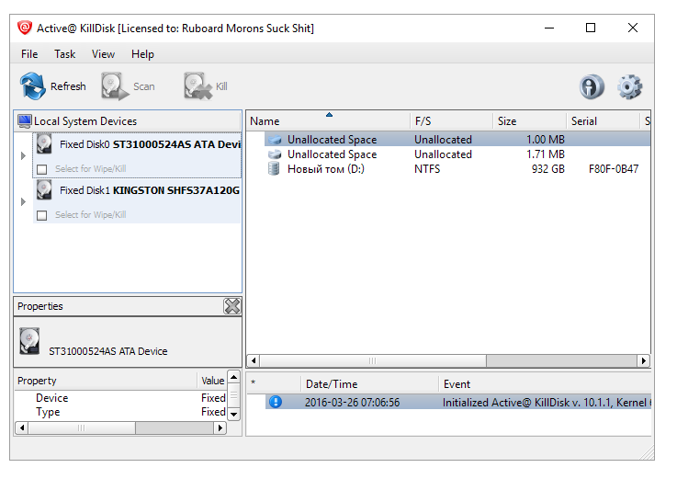Click the KillDisk app logo in title bar

click(25, 28)
